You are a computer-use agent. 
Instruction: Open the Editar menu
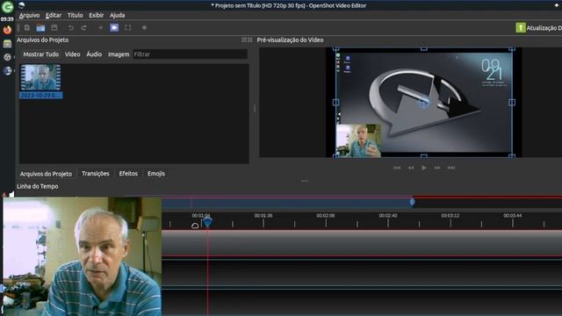[x=54, y=15]
